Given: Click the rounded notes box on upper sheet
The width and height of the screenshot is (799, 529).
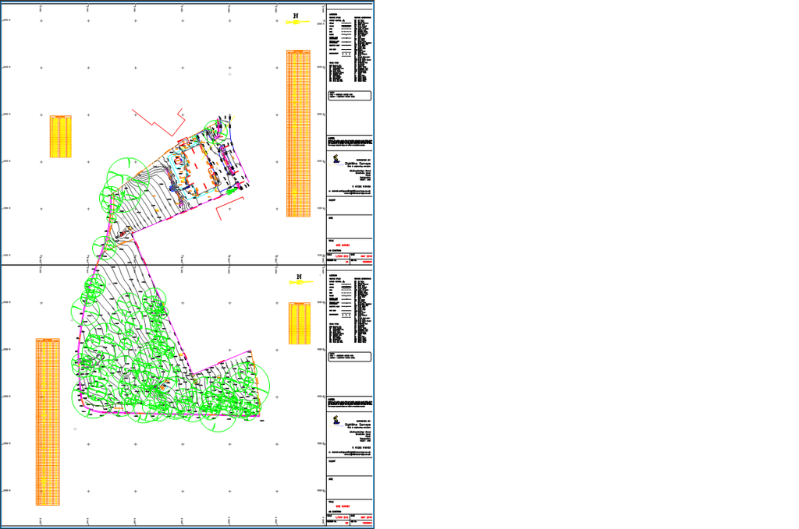Looking at the screenshot, I should point(349,96).
